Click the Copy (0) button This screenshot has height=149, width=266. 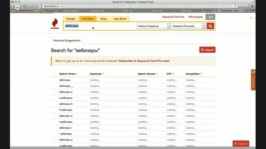241,144
